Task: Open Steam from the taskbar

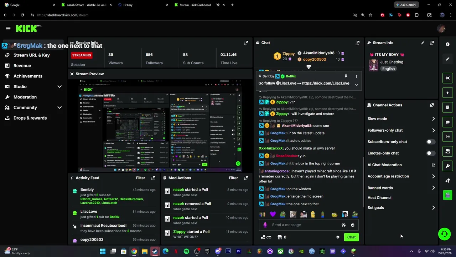Action: [x=155, y=251]
